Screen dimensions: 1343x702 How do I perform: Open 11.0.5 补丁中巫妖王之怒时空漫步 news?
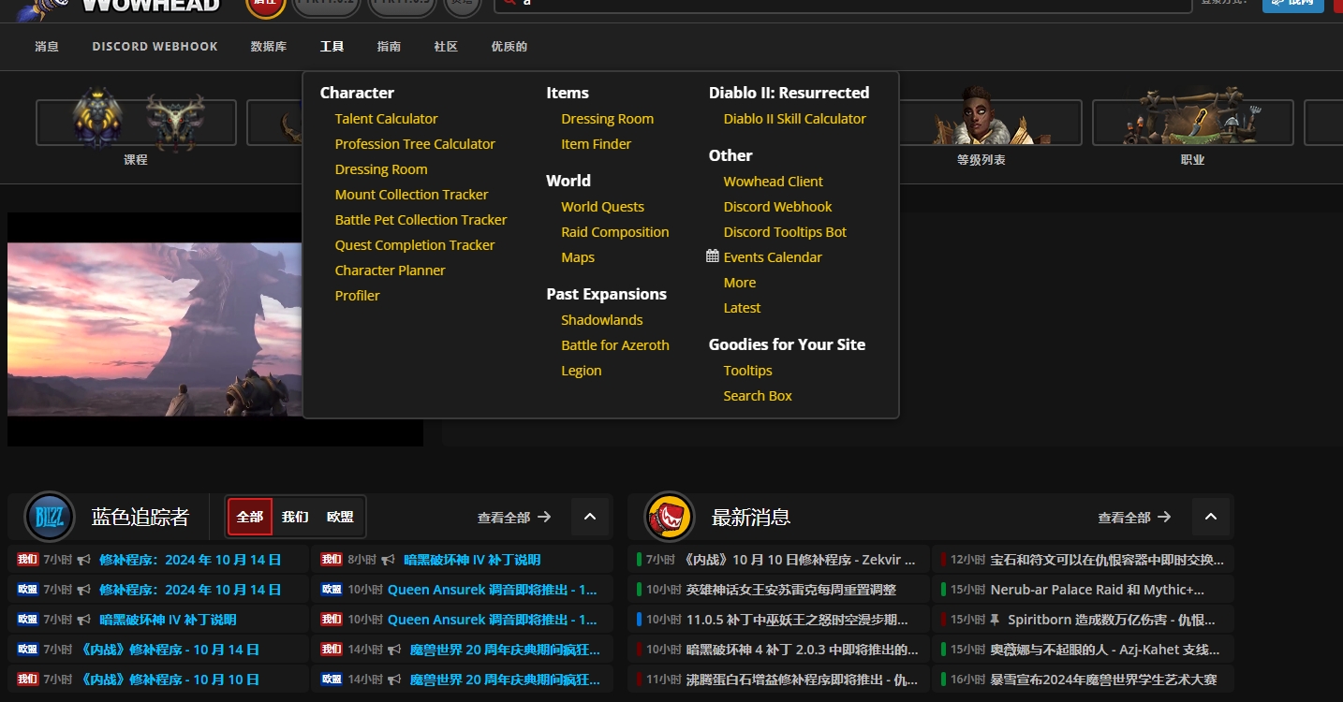click(797, 620)
